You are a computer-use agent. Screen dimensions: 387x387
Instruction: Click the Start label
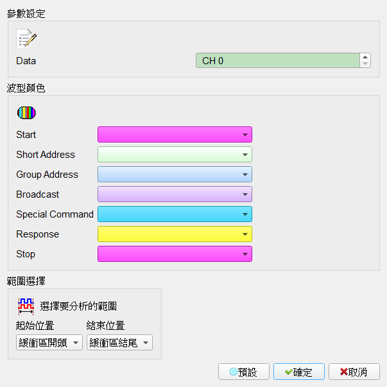(26, 135)
